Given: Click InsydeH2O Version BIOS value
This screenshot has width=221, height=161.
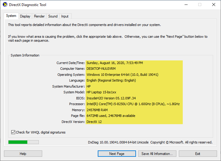Looking at the screenshot, I should [111, 98].
